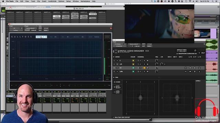Screen dimensions: 220x123
Task: Click Bypass in the Gullfoss plugin header
Action: (x=46, y=28)
